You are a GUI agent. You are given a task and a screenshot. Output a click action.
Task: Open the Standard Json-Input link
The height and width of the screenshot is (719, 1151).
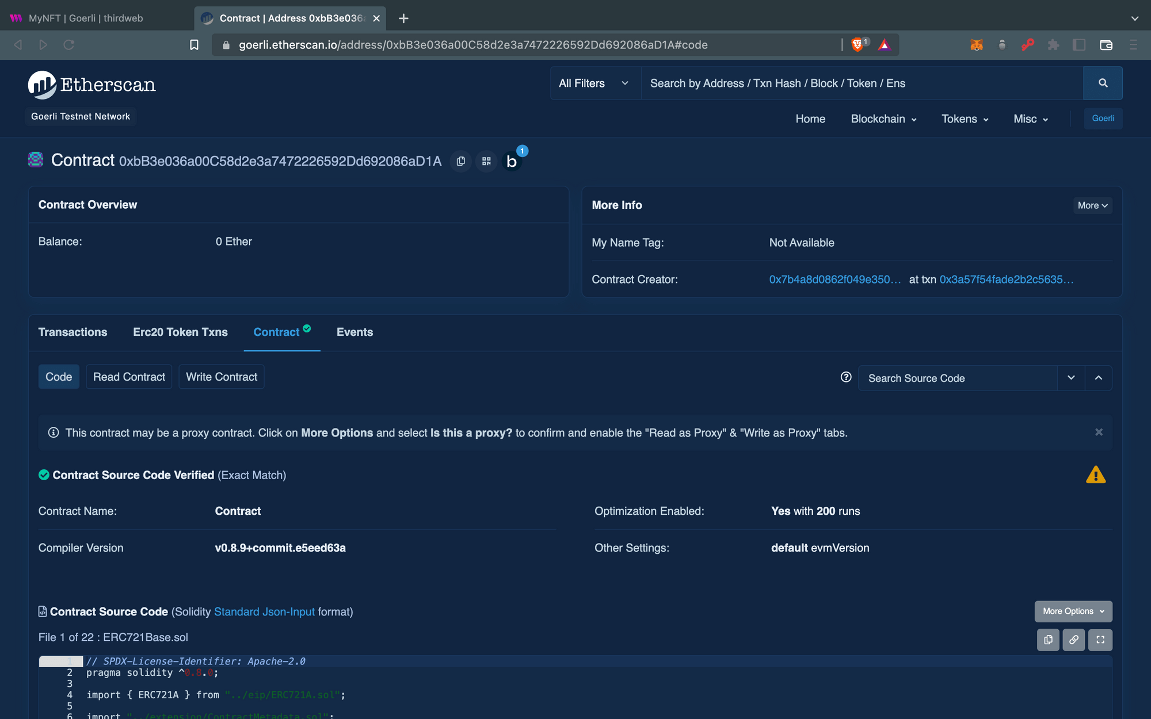(264, 611)
